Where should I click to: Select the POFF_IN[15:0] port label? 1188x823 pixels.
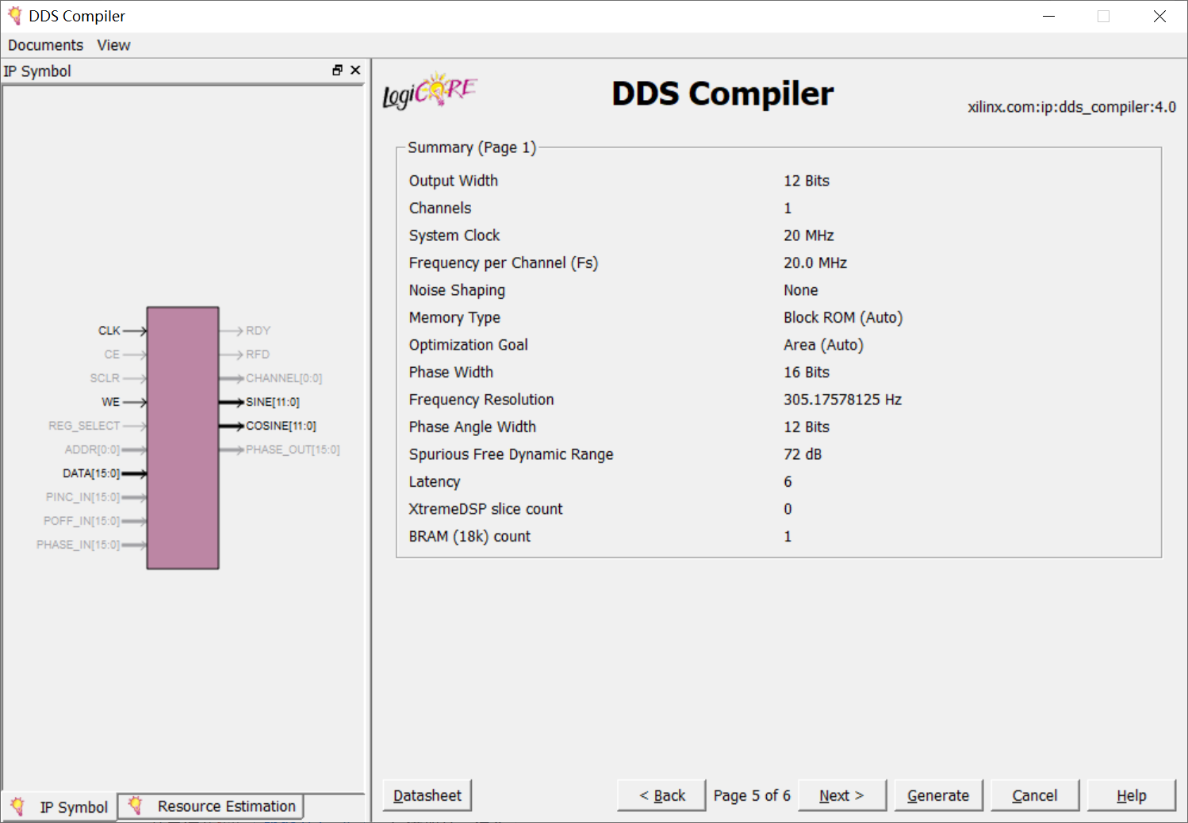point(82,521)
